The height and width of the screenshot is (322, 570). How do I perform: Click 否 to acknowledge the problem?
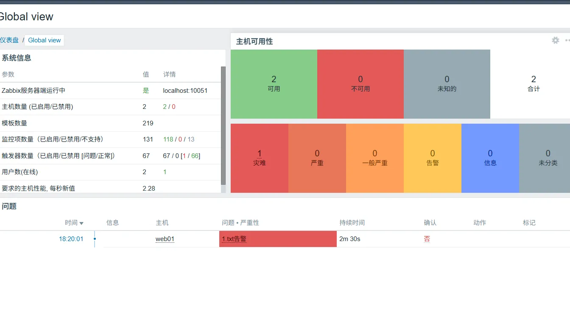pos(427,239)
